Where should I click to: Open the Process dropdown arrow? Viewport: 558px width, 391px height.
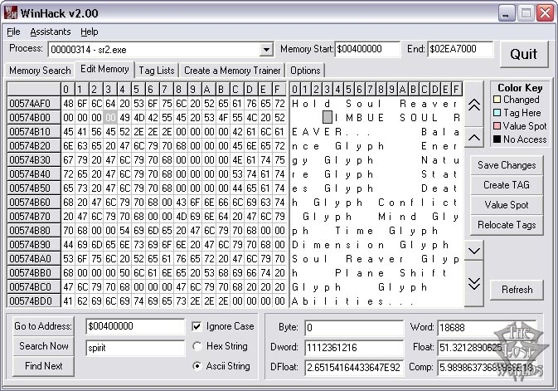click(266, 49)
